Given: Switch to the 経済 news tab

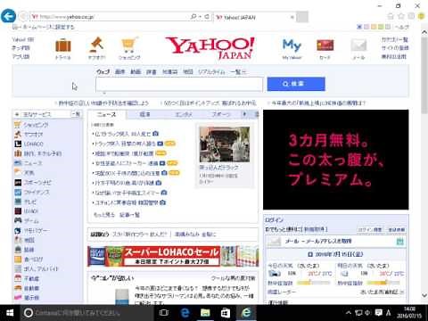Looking at the screenshot, I should pos(145,114).
